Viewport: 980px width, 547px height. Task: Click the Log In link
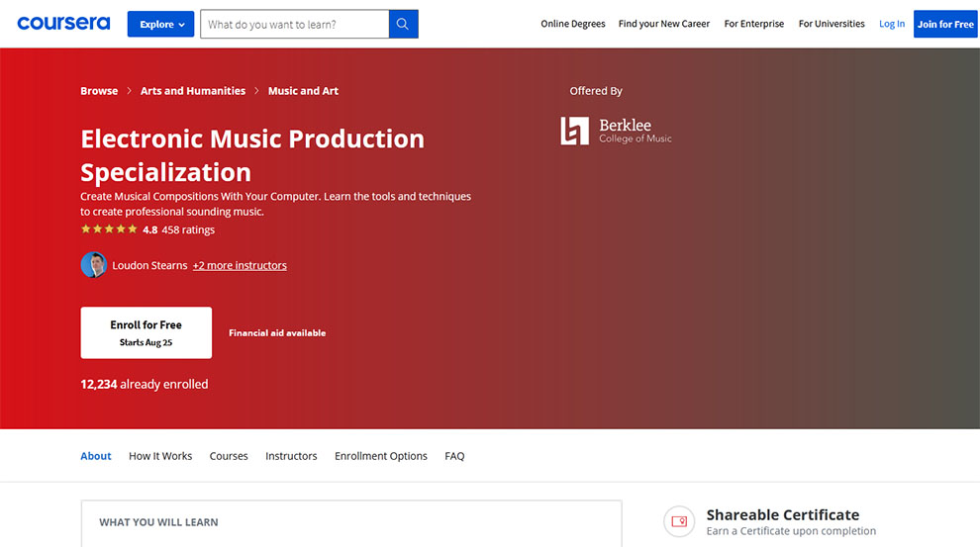point(891,24)
